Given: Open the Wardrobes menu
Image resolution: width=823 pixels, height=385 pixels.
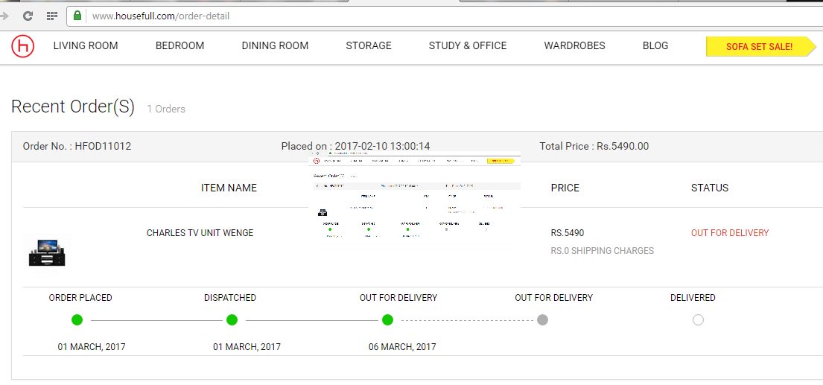Looking at the screenshot, I should coord(575,45).
